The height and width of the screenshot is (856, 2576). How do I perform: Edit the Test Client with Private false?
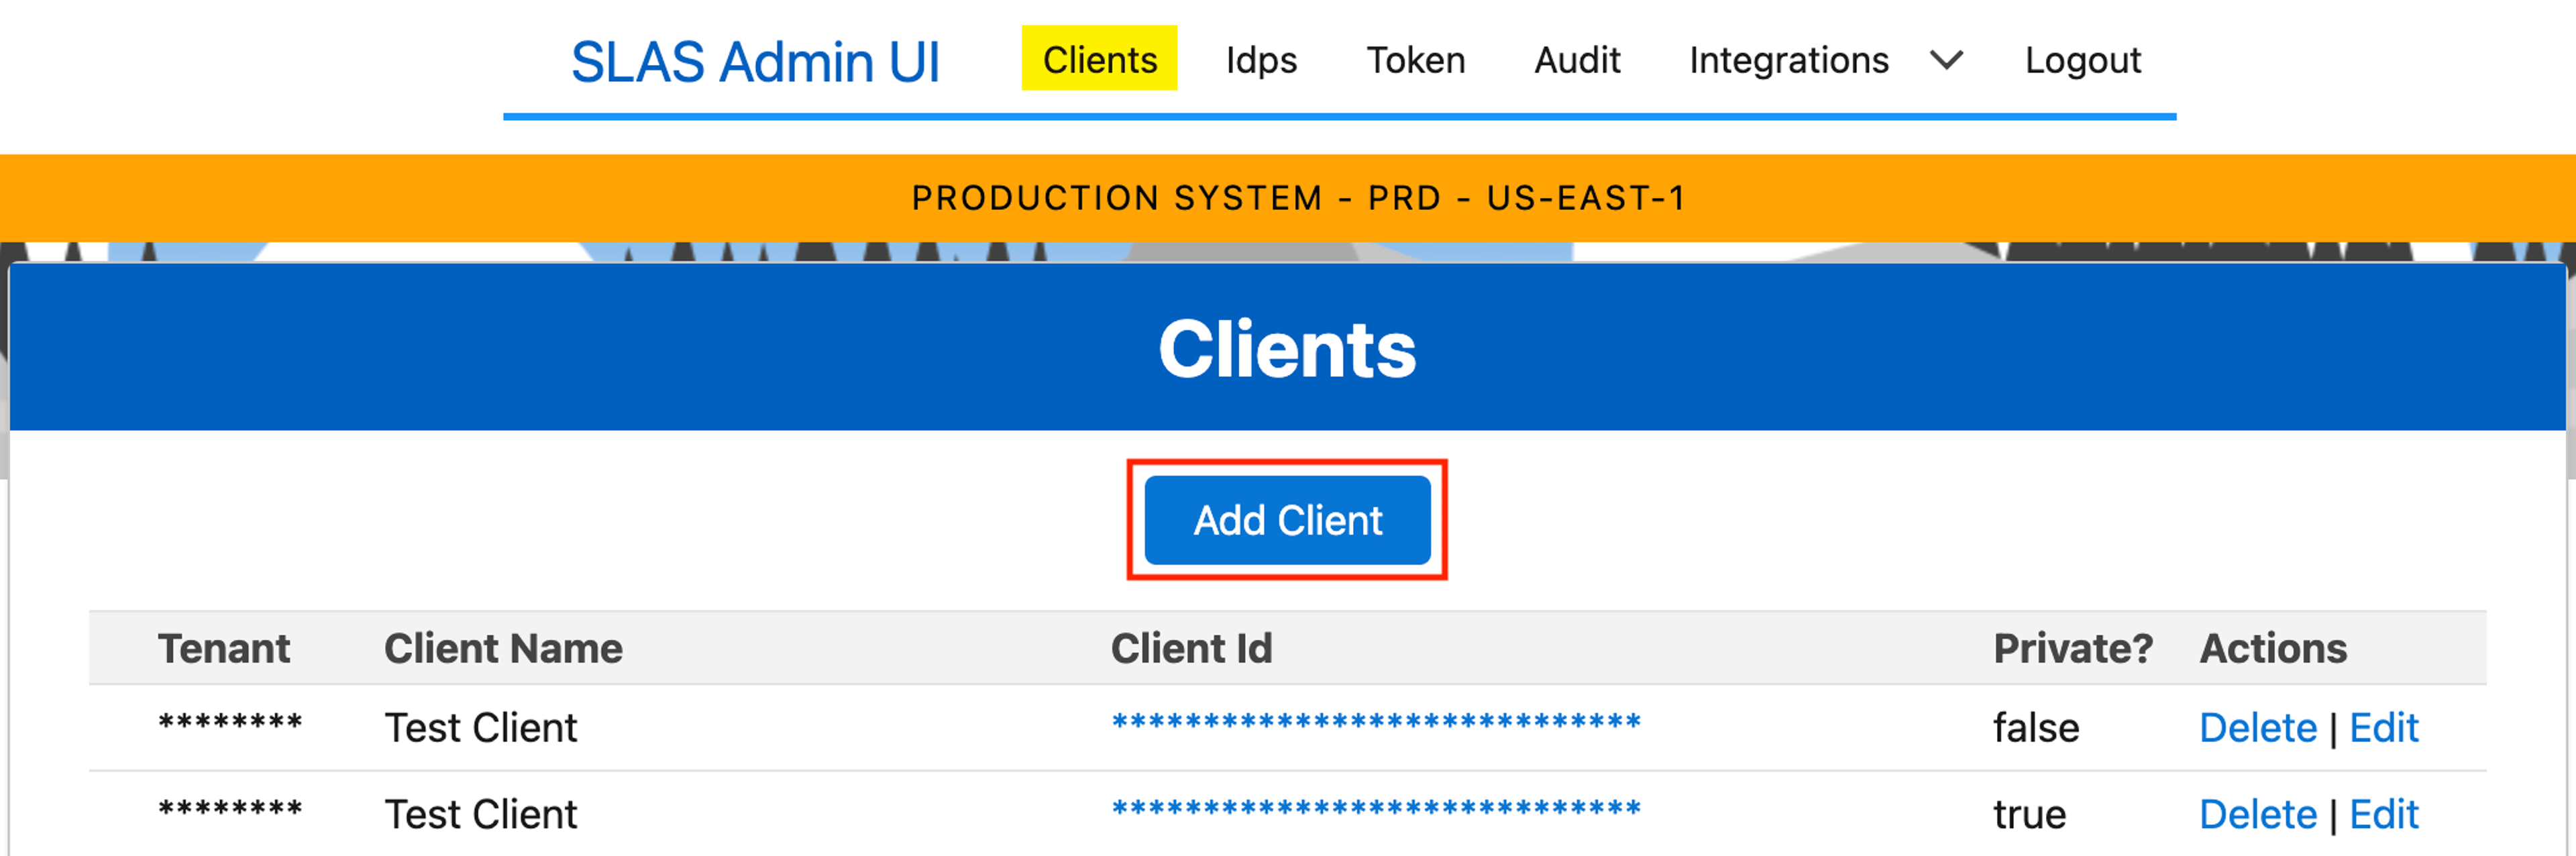click(x=2383, y=727)
